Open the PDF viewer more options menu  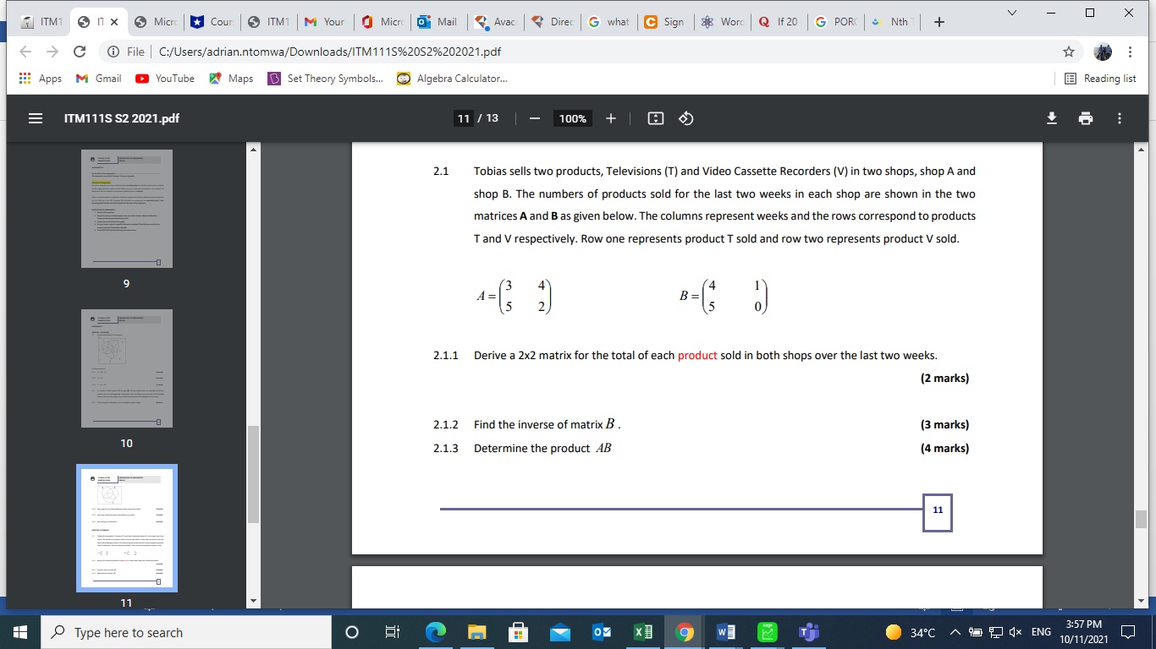click(x=1121, y=118)
